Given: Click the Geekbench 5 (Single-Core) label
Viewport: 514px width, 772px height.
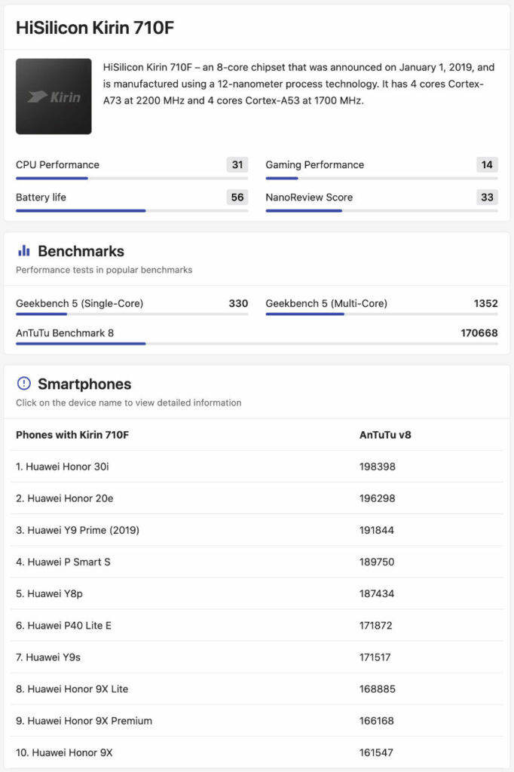Looking at the screenshot, I should tap(80, 303).
